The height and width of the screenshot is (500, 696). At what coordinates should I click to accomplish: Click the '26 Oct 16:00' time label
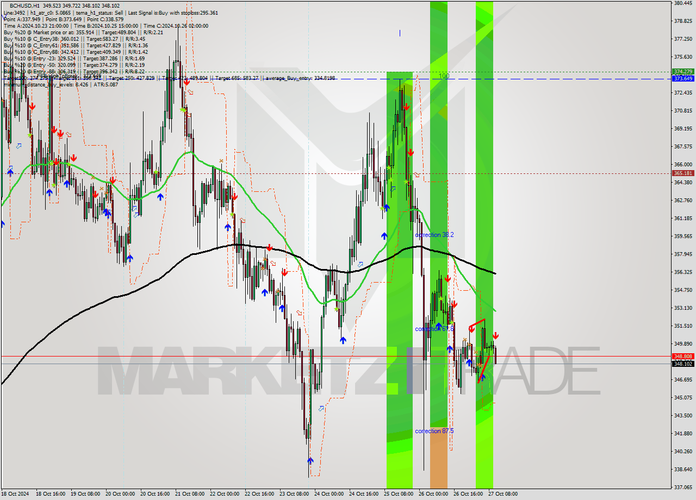point(468,494)
